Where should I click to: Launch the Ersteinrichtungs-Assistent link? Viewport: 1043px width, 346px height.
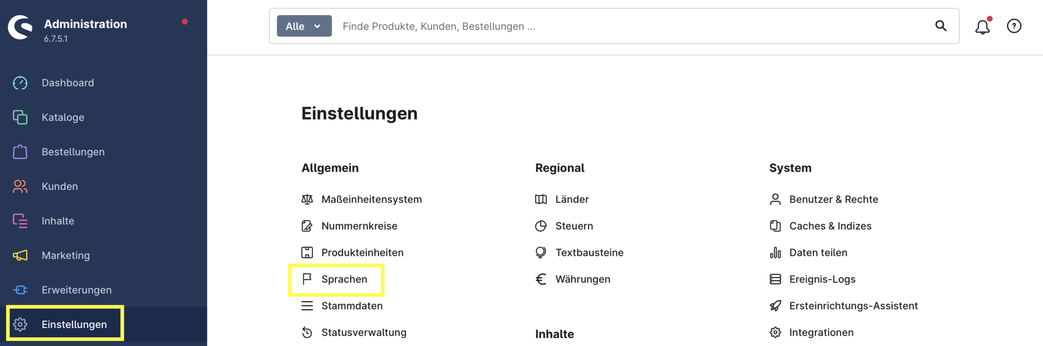853,306
